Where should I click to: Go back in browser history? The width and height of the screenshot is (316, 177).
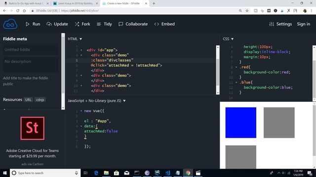tap(4, 11)
